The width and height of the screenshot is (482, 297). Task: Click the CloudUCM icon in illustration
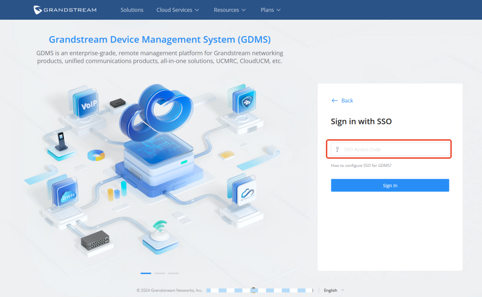coord(247,193)
